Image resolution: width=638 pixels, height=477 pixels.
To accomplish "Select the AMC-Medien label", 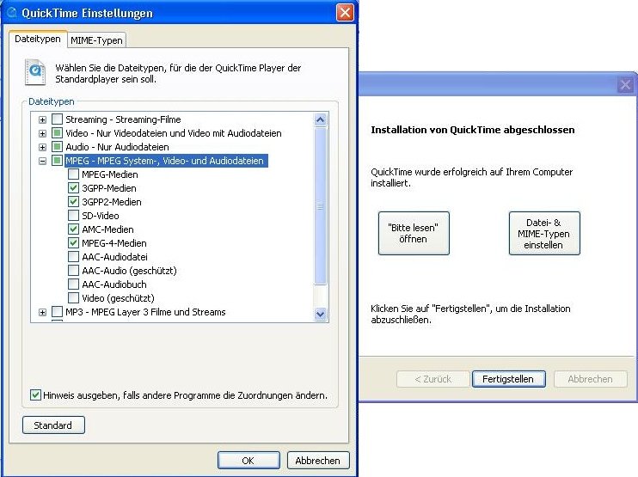I will click(x=107, y=229).
